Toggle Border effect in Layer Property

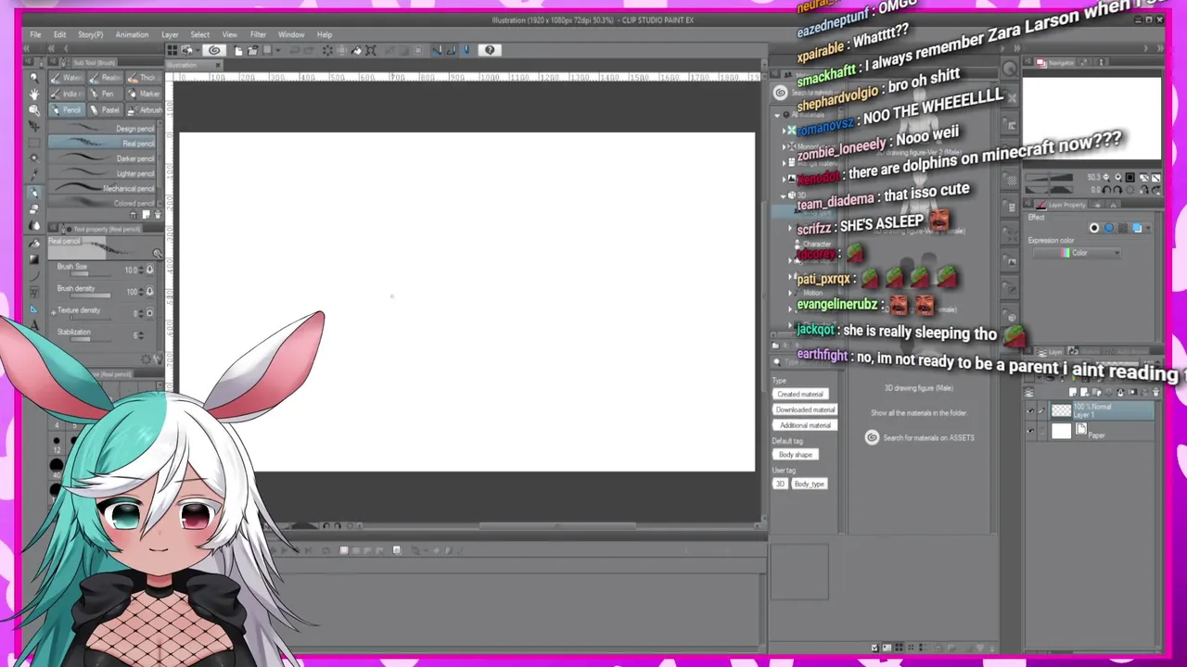(x=1094, y=228)
